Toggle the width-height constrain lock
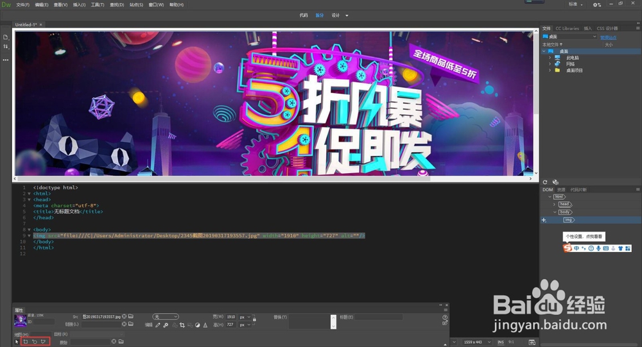Screen dimensions: 642x347 (x=254, y=318)
